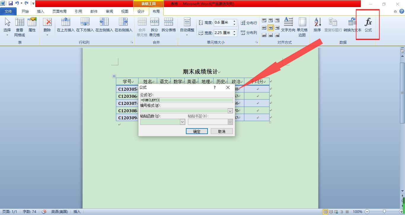Toggle View Gridlines (查看网格线)

20,27
